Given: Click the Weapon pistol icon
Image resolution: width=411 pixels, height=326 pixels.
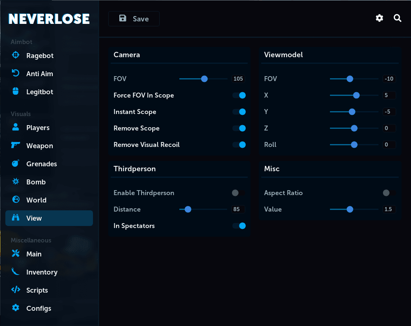Looking at the screenshot, I should click(16, 145).
